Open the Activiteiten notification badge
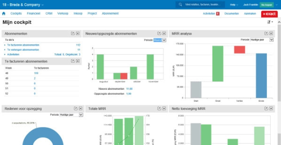281x145 pixels. tap(218, 14)
